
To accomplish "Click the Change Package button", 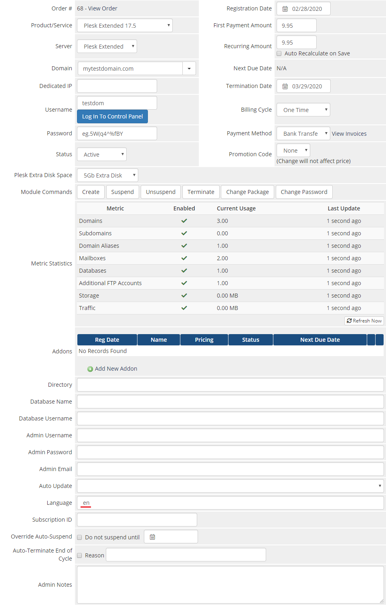I will [248, 192].
